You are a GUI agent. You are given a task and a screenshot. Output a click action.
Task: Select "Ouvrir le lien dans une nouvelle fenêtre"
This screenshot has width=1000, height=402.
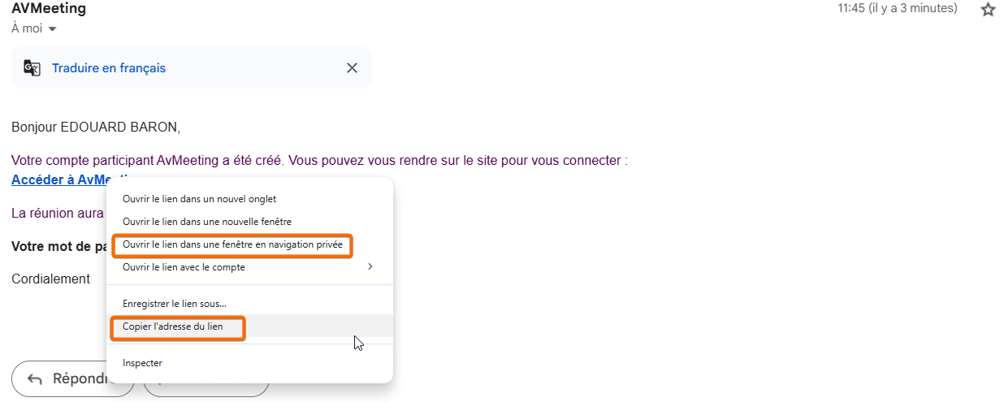click(206, 222)
